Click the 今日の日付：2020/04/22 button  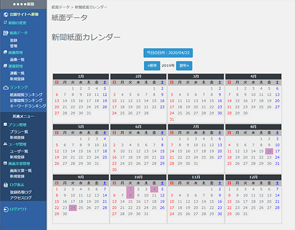click(168, 53)
